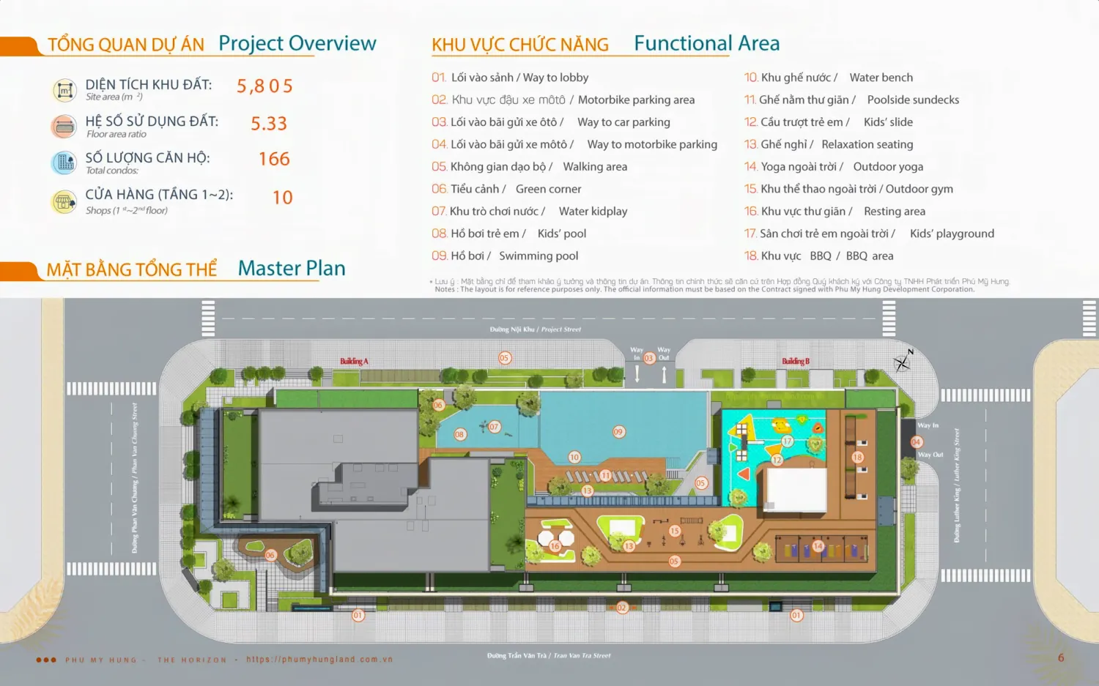Screen dimensions: 1099x686
Task: Select map marker 17 in the kids' playground
Action: pos(788,441)
